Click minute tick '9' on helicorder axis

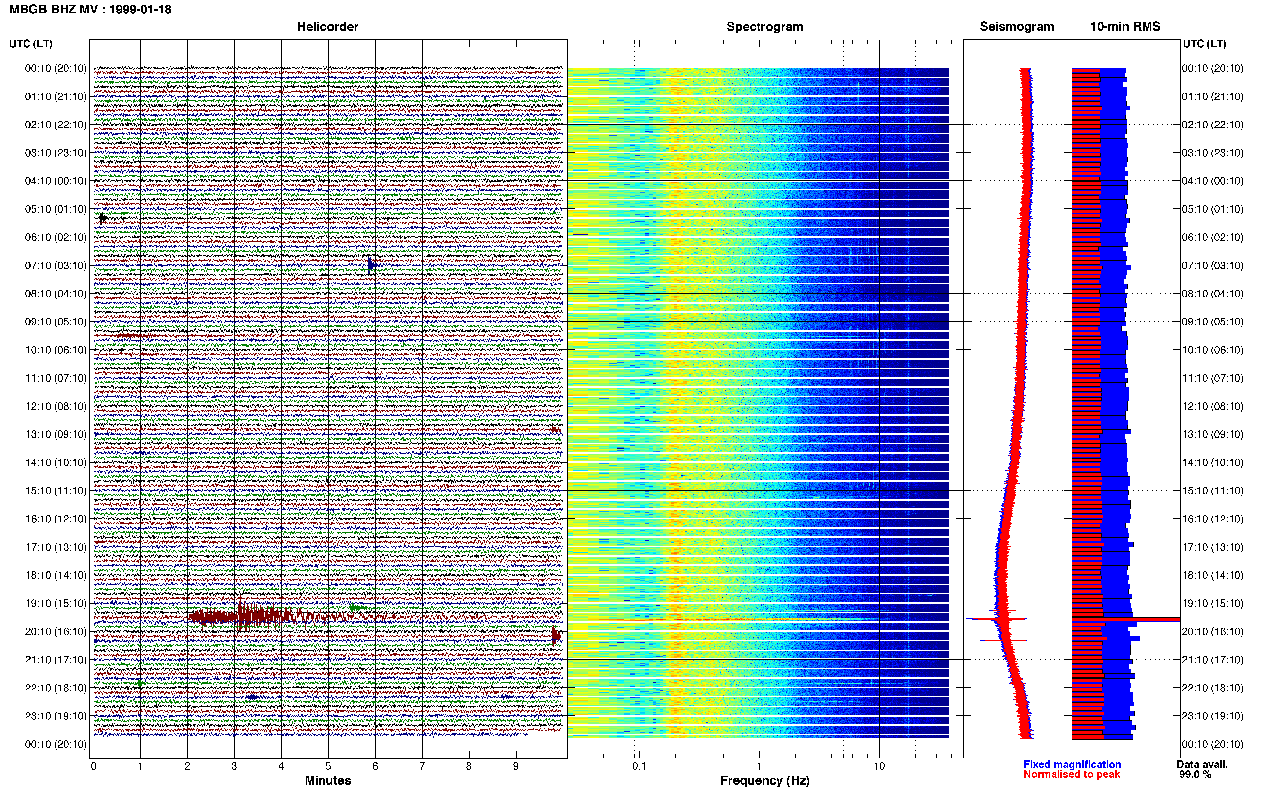point(516,766)
